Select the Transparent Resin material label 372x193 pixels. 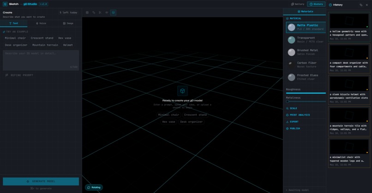pos(310,40)
